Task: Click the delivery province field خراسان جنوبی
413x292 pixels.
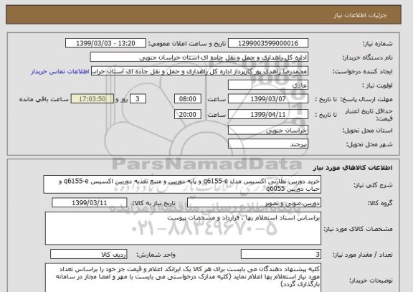Action: pos(268,130)
